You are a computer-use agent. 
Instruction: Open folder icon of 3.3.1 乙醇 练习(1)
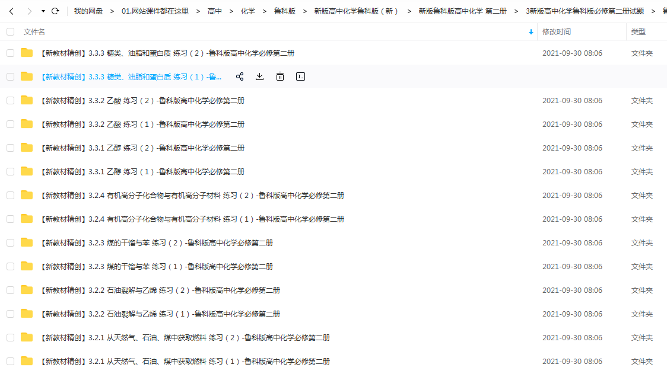pos(27,171)
